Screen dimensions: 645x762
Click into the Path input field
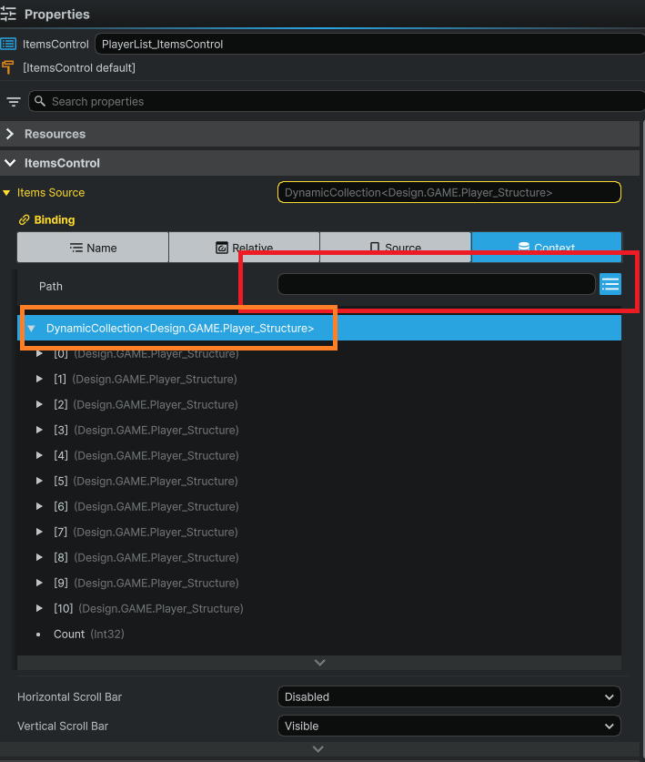(436, 284)
